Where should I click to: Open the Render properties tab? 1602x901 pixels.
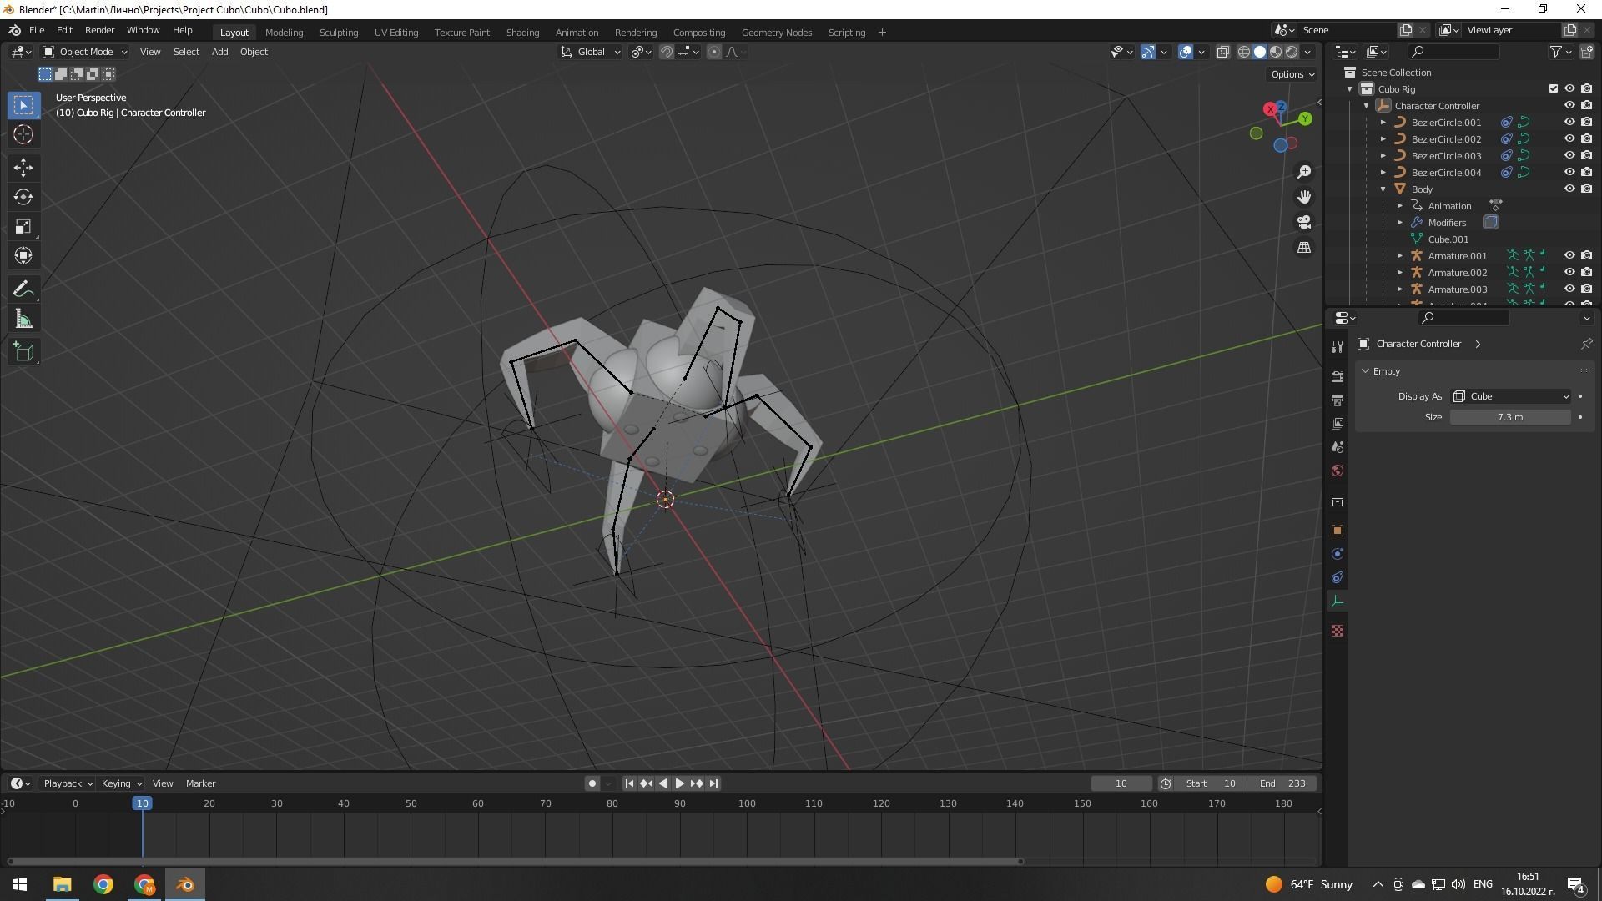pos(1338,376)
